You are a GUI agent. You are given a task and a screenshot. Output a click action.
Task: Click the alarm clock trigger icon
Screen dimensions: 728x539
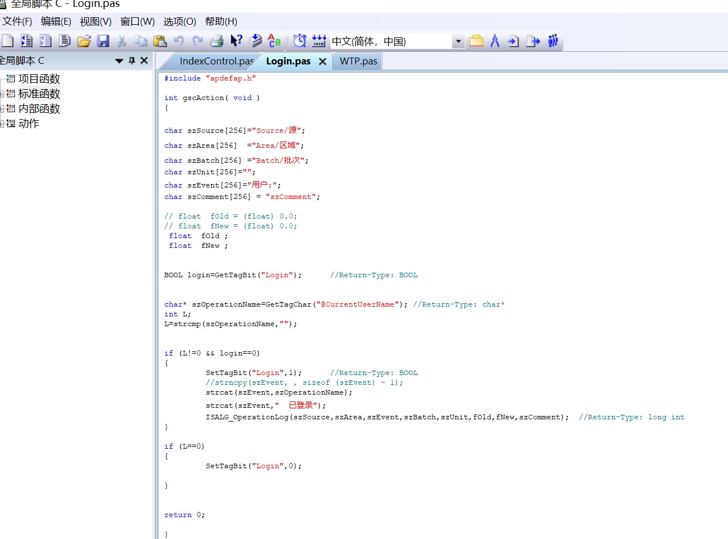[x=299, y=41]
